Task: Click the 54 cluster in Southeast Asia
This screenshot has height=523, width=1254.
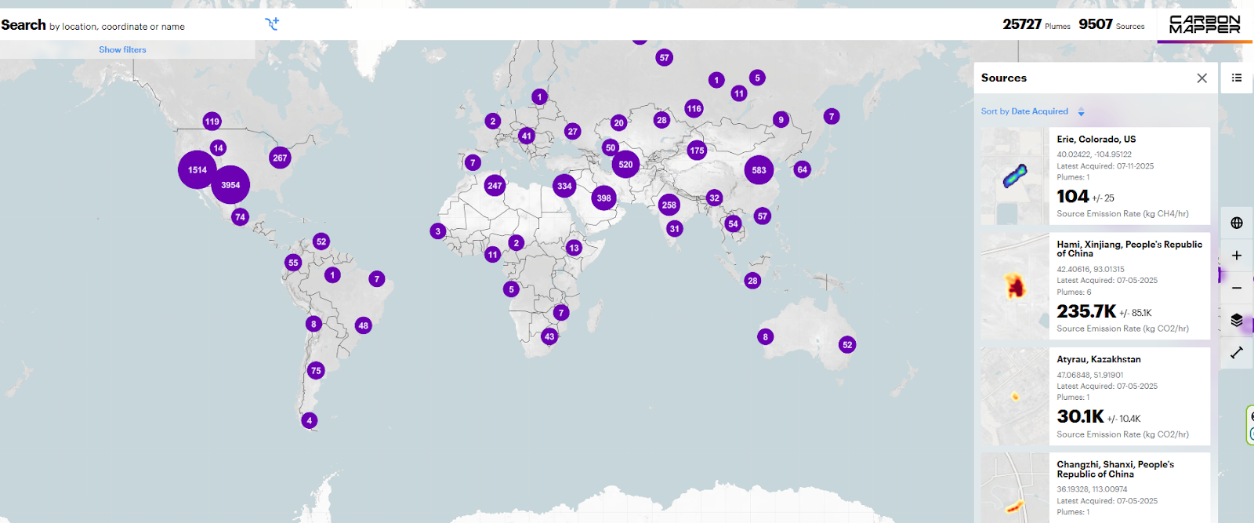Action: [x=733, y=223]
